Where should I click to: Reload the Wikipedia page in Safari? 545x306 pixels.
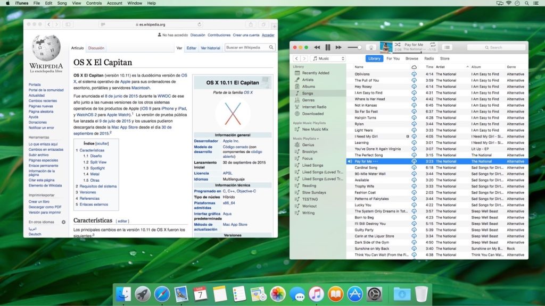pos(199,24)
